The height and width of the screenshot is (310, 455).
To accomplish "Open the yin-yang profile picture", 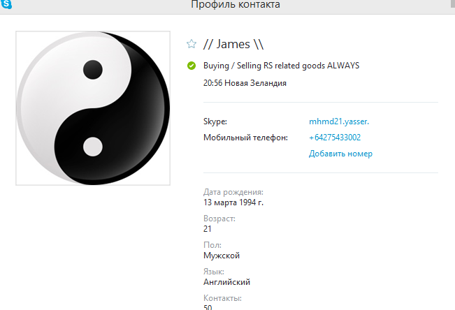I will pyautogui.click(x=93, y=108).
